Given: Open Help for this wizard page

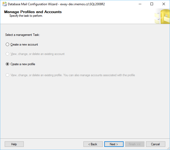Looking at the screenshot, I should tap(14, 144).
